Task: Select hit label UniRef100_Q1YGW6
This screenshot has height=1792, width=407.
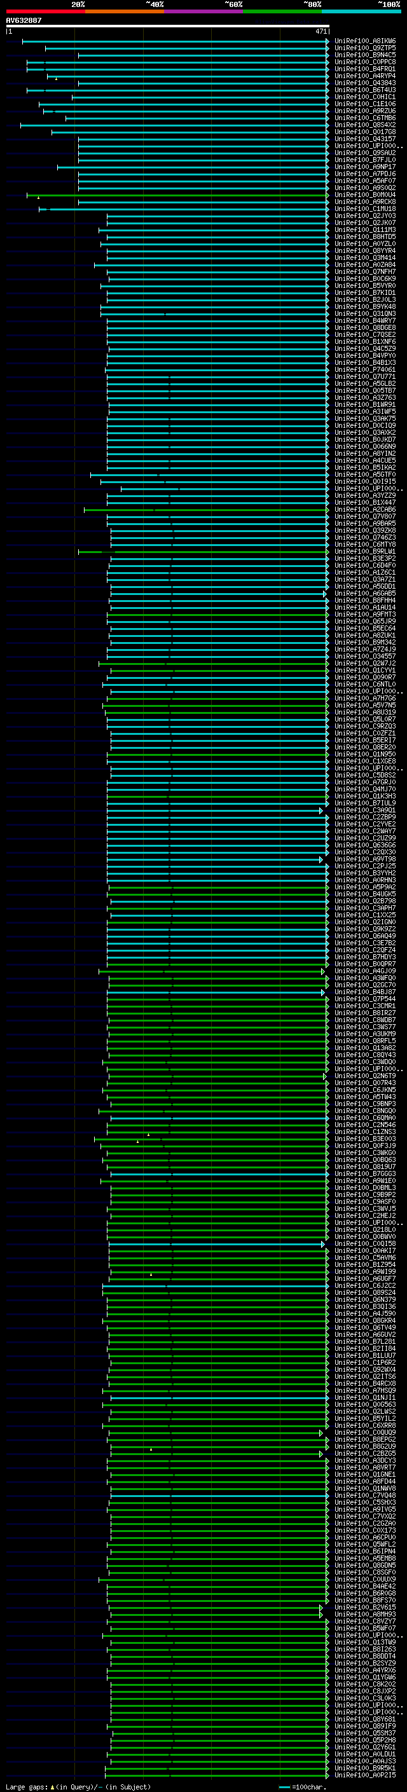Action: pos(365,1677)
